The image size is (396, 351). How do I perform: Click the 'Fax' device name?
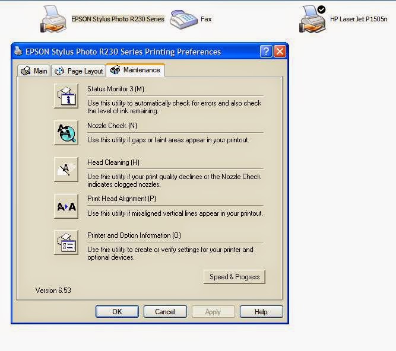(x=206, y=19)
